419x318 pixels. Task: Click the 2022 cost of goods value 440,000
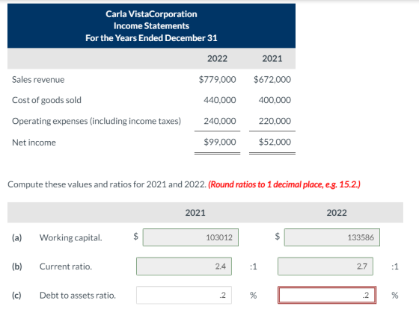(x=220, y=100)
